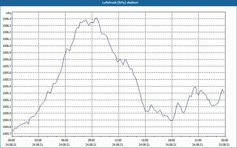Click the 1006,4 y-axis value

point(7,19)
